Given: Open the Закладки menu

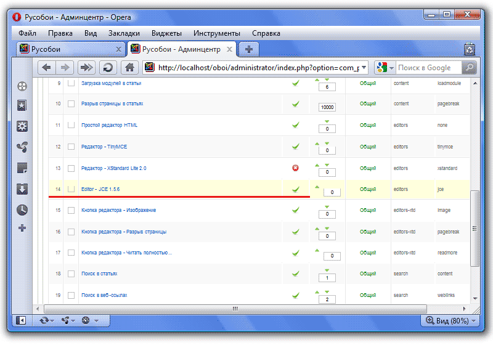Looking at the screenshot, I should click(x=124, y=33).
